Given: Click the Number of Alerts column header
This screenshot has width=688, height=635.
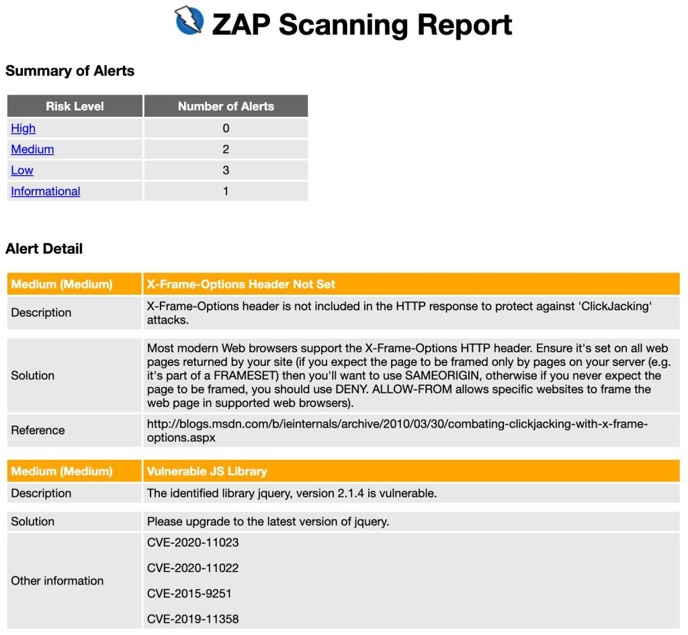Looking at the screenshot, I should tap(226, 105).
